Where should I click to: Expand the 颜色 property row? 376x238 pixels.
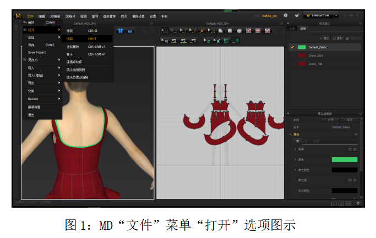coord(295,159)
